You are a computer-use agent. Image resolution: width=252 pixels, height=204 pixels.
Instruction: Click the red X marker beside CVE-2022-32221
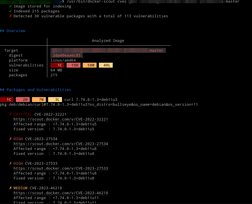[10, 114]
